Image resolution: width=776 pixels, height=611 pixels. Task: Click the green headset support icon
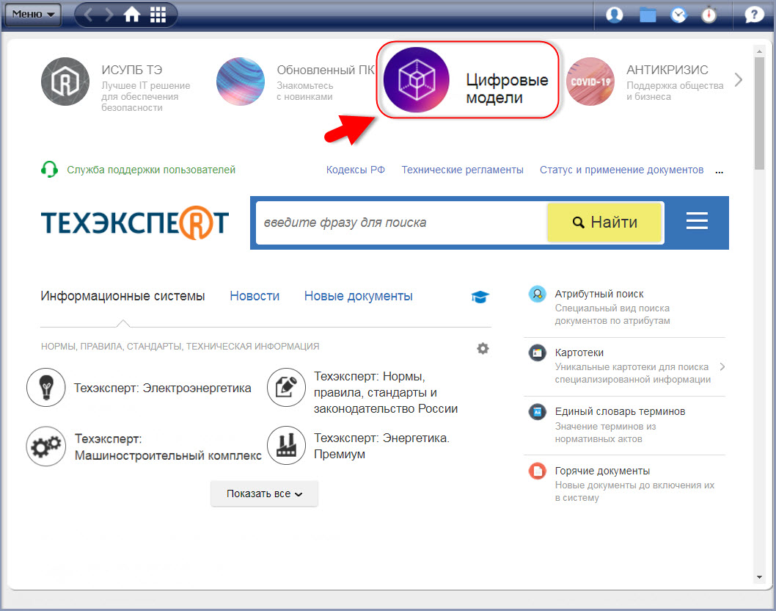(49, 170)
